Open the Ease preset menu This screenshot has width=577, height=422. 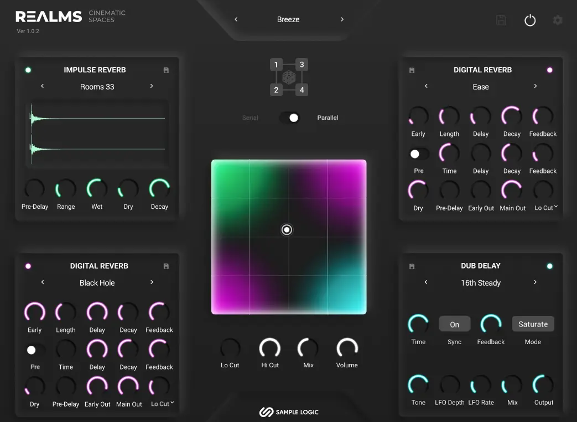pyautogui.click(x=481, y=87)
